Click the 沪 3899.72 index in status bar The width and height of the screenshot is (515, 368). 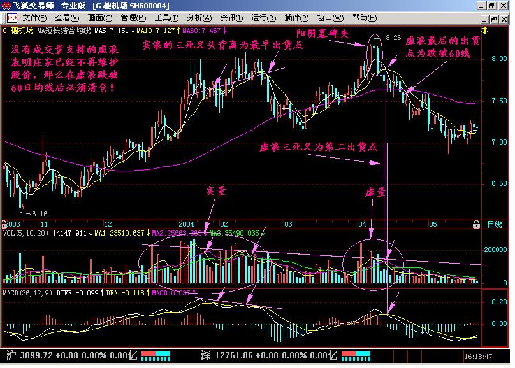(x=71, y=355)
